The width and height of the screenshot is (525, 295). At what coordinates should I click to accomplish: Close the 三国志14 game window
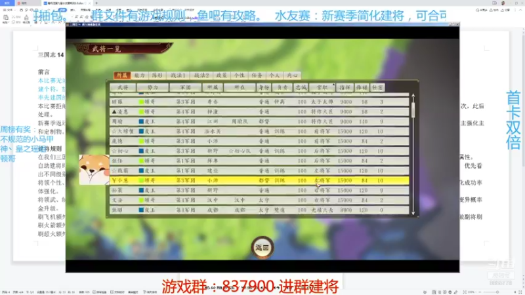click(x=457, y=24)
